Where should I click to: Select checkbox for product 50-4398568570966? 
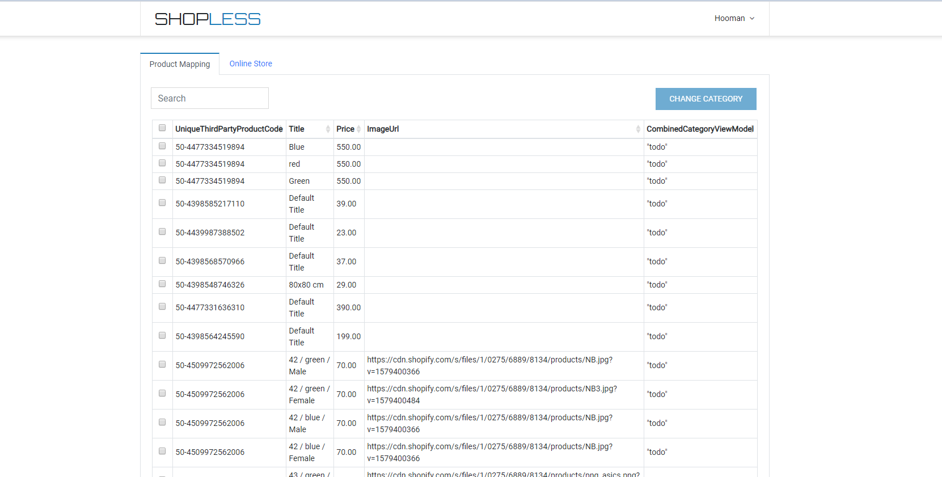pos(162,260)
